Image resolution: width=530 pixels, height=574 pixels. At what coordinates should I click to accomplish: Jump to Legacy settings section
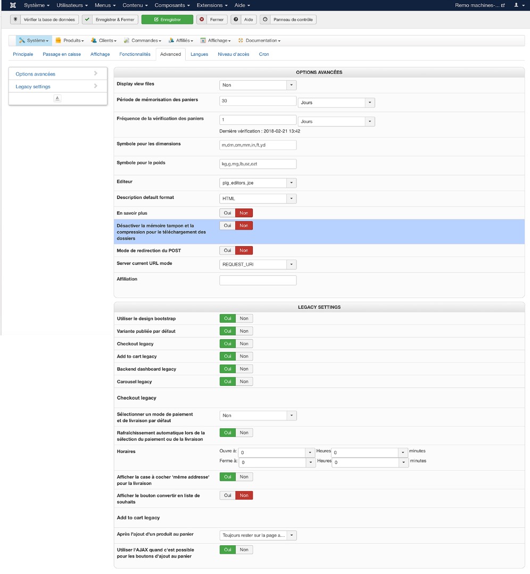point(58,87)
